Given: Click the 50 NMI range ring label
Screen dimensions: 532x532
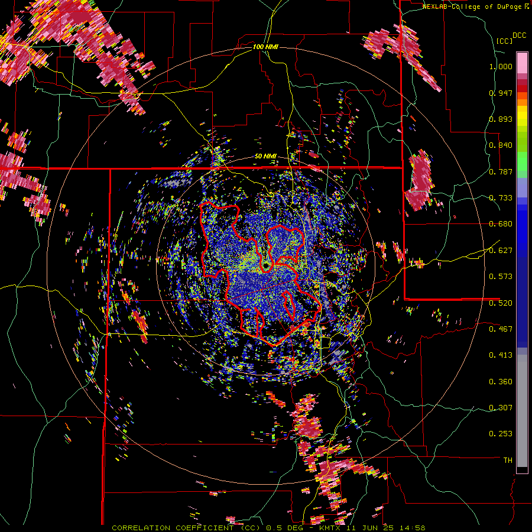Looking at the screenshot, I should (x=265, y=157).
